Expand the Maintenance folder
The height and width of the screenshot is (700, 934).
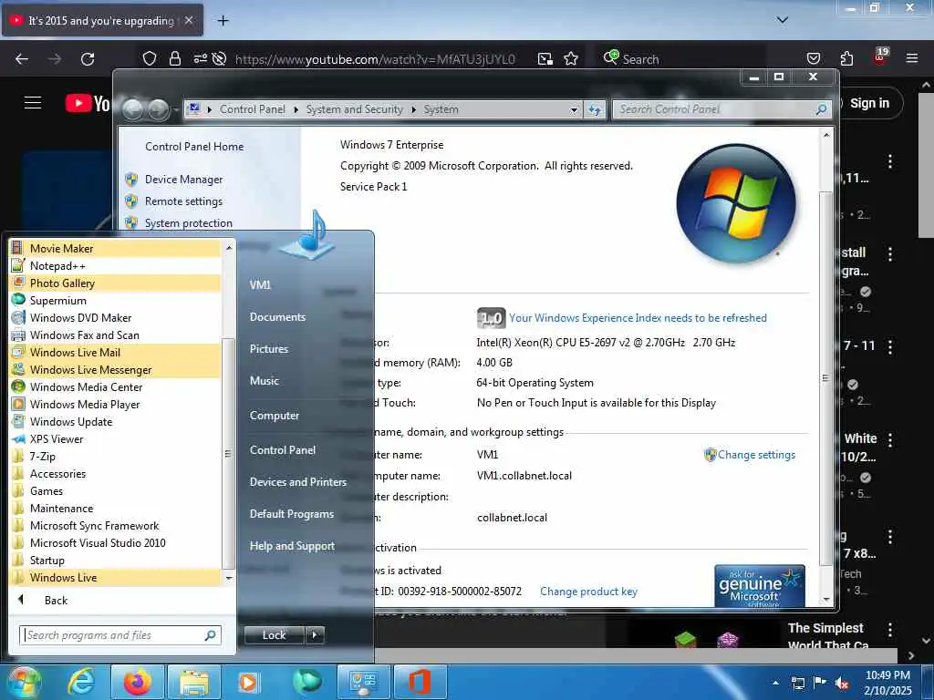tap(115, 508)
